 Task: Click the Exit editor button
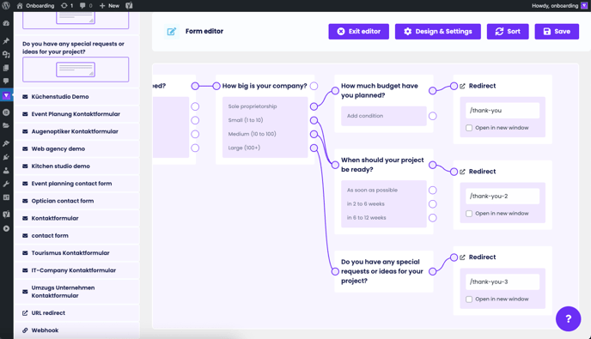tap(358, 32)
